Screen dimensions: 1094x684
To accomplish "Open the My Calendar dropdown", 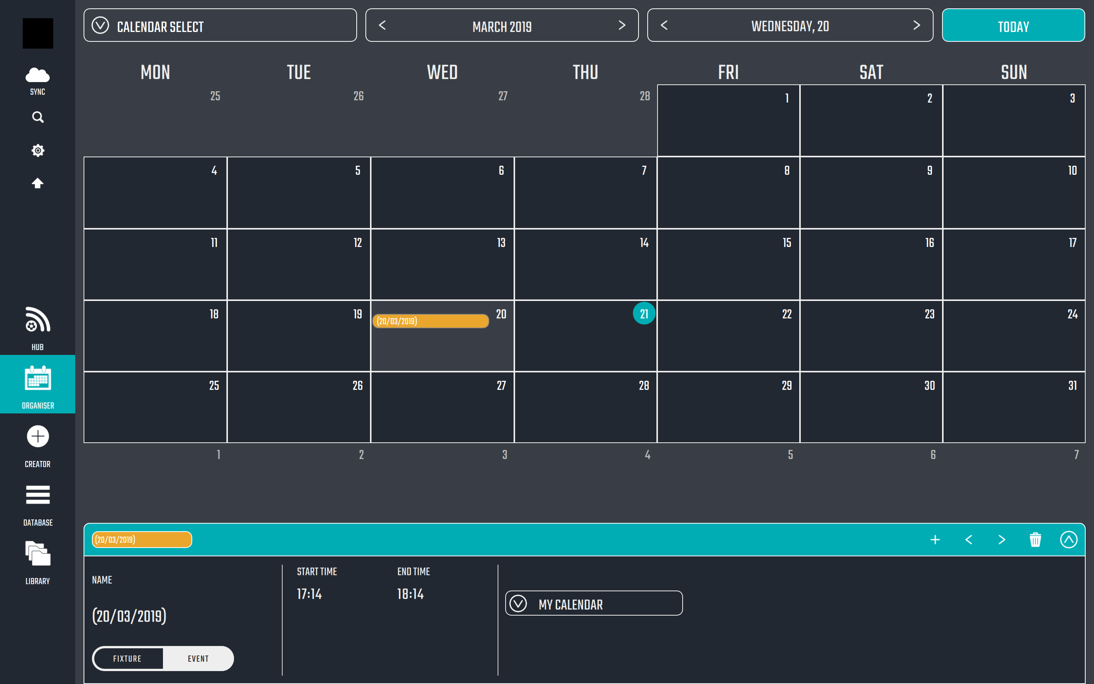I will pyautogui.click(x=594, y=603).
